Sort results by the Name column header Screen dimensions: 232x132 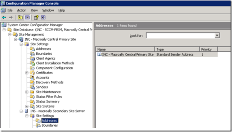pos(125,49)
